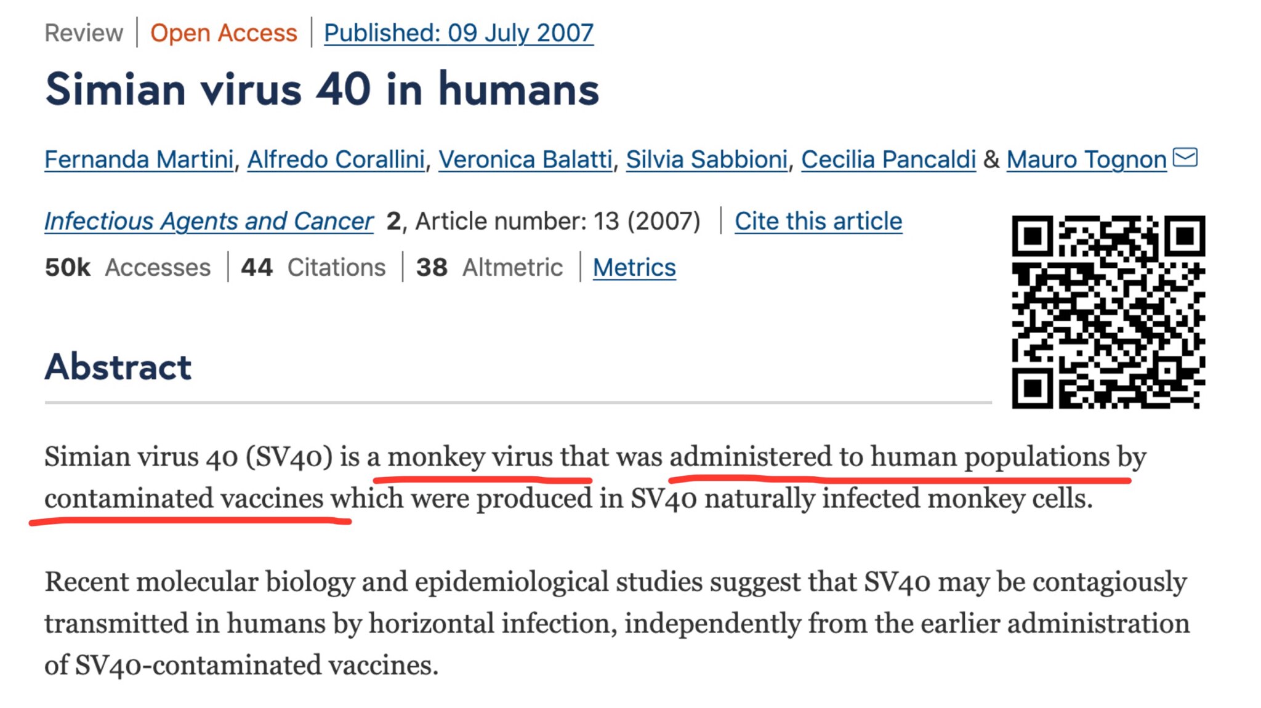This screenshot has width=1261, height=708.
Task: Open the Infectious Agents and Cancer journal link
Action: [x=209, y=221]
